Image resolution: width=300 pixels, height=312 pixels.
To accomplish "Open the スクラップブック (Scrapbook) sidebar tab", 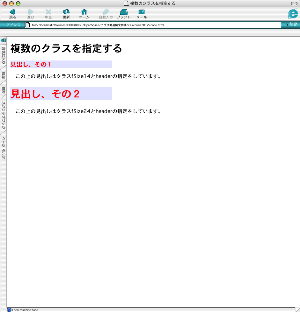I will pyautogui.click(x=3, y=115).
